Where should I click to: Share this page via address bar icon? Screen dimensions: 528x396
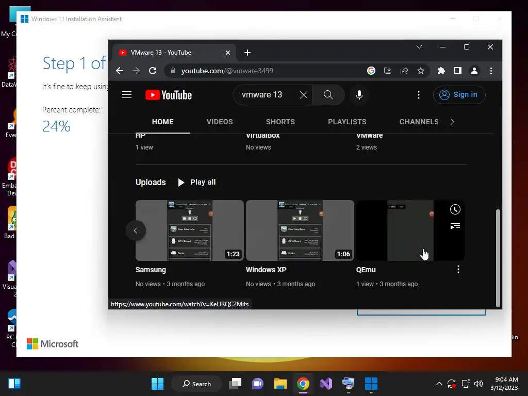[x=404, y=71]
